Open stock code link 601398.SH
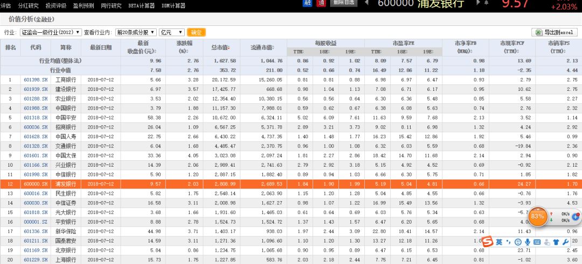 pos(36,80)
